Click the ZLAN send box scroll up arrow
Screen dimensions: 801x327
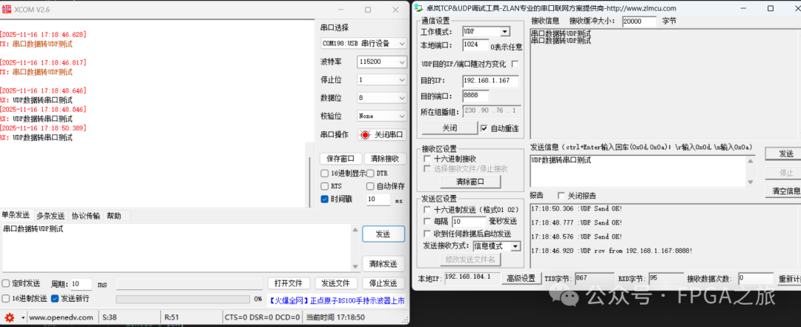[750, 162]
